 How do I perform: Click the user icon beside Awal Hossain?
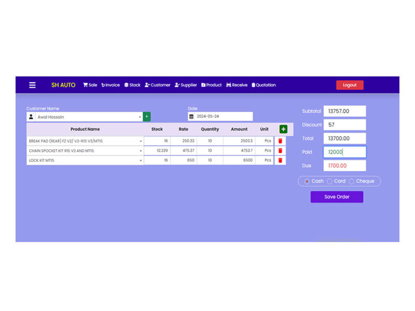click(31, 117)
